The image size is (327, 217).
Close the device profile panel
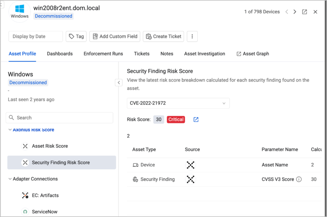315,12
